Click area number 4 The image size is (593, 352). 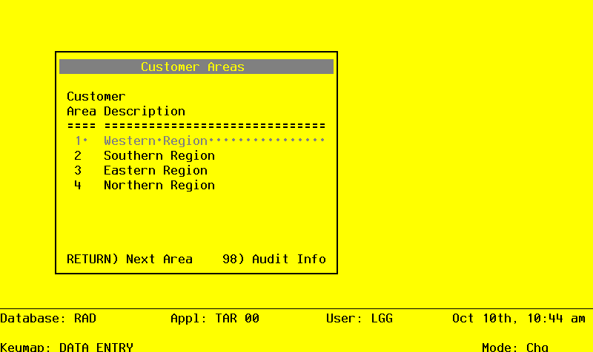78,185
